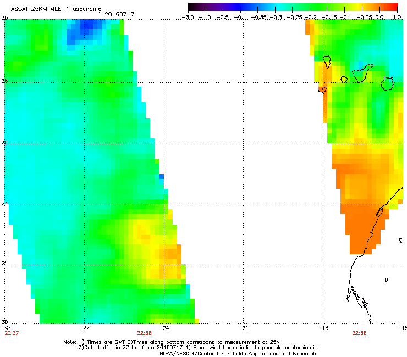Click the longitude label -27
This screenshot has width=407, height=357.
[84, 328]
